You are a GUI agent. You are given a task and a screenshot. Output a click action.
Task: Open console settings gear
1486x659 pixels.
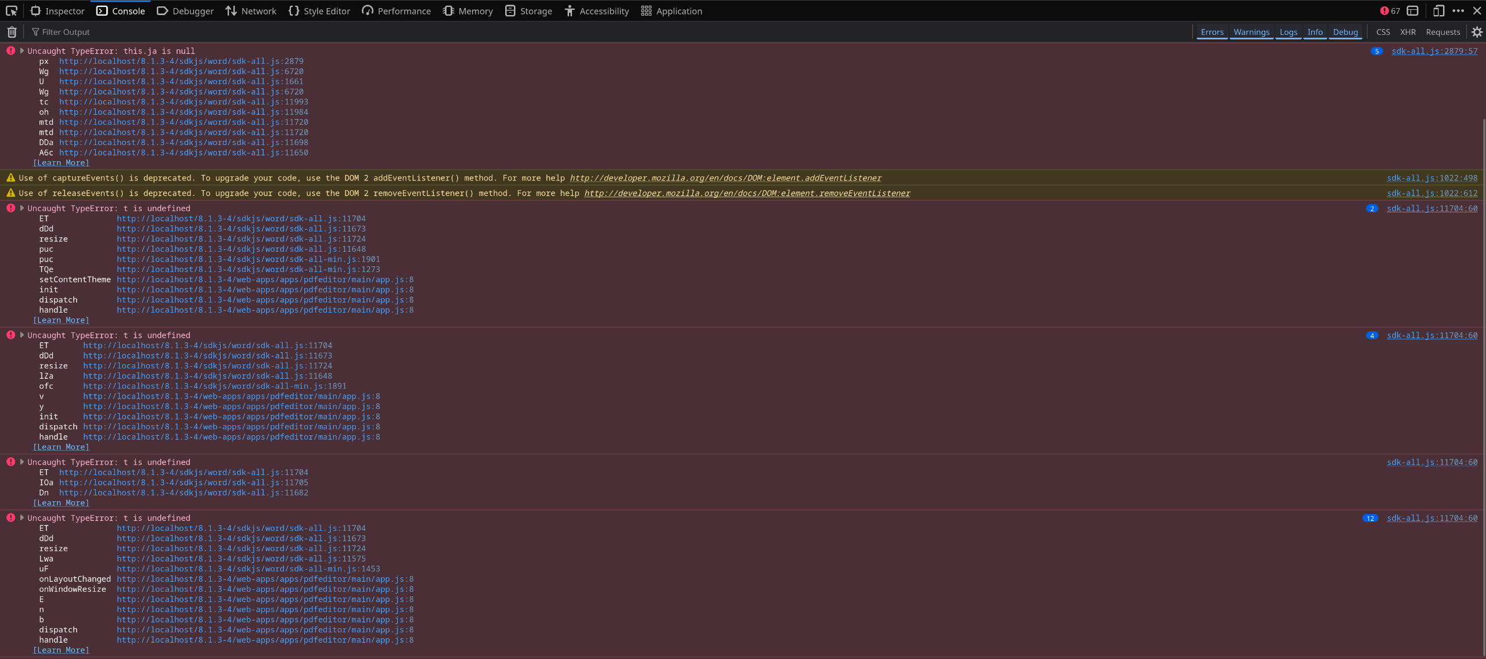pos(1477,32)
